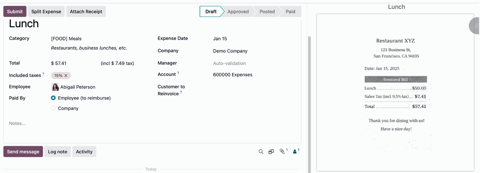Click the receipt preview image
Viewport: 480px width, 173px height.
(395, 93)
